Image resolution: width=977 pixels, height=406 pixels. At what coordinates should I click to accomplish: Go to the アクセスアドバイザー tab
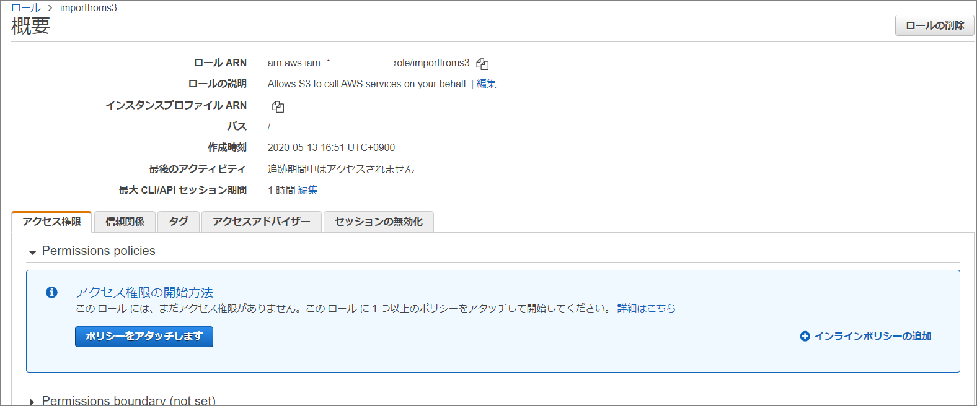tap(261, 222)
